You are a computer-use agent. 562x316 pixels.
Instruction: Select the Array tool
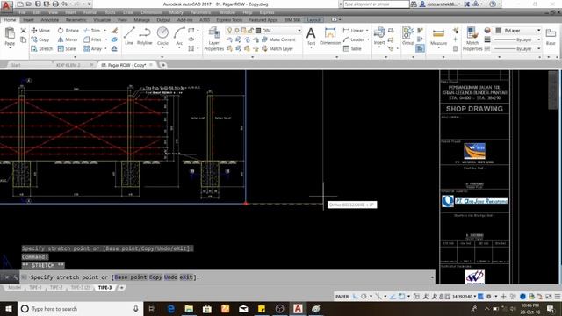(92, 49)
